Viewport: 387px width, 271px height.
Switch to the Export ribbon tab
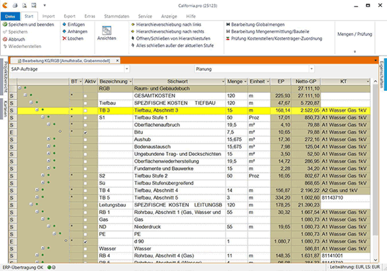click(70, 16)
